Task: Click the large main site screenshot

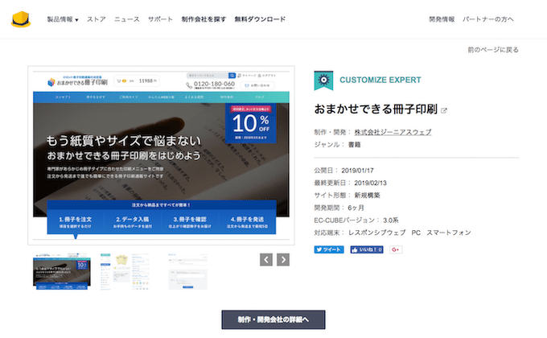Action: (161, 155)
